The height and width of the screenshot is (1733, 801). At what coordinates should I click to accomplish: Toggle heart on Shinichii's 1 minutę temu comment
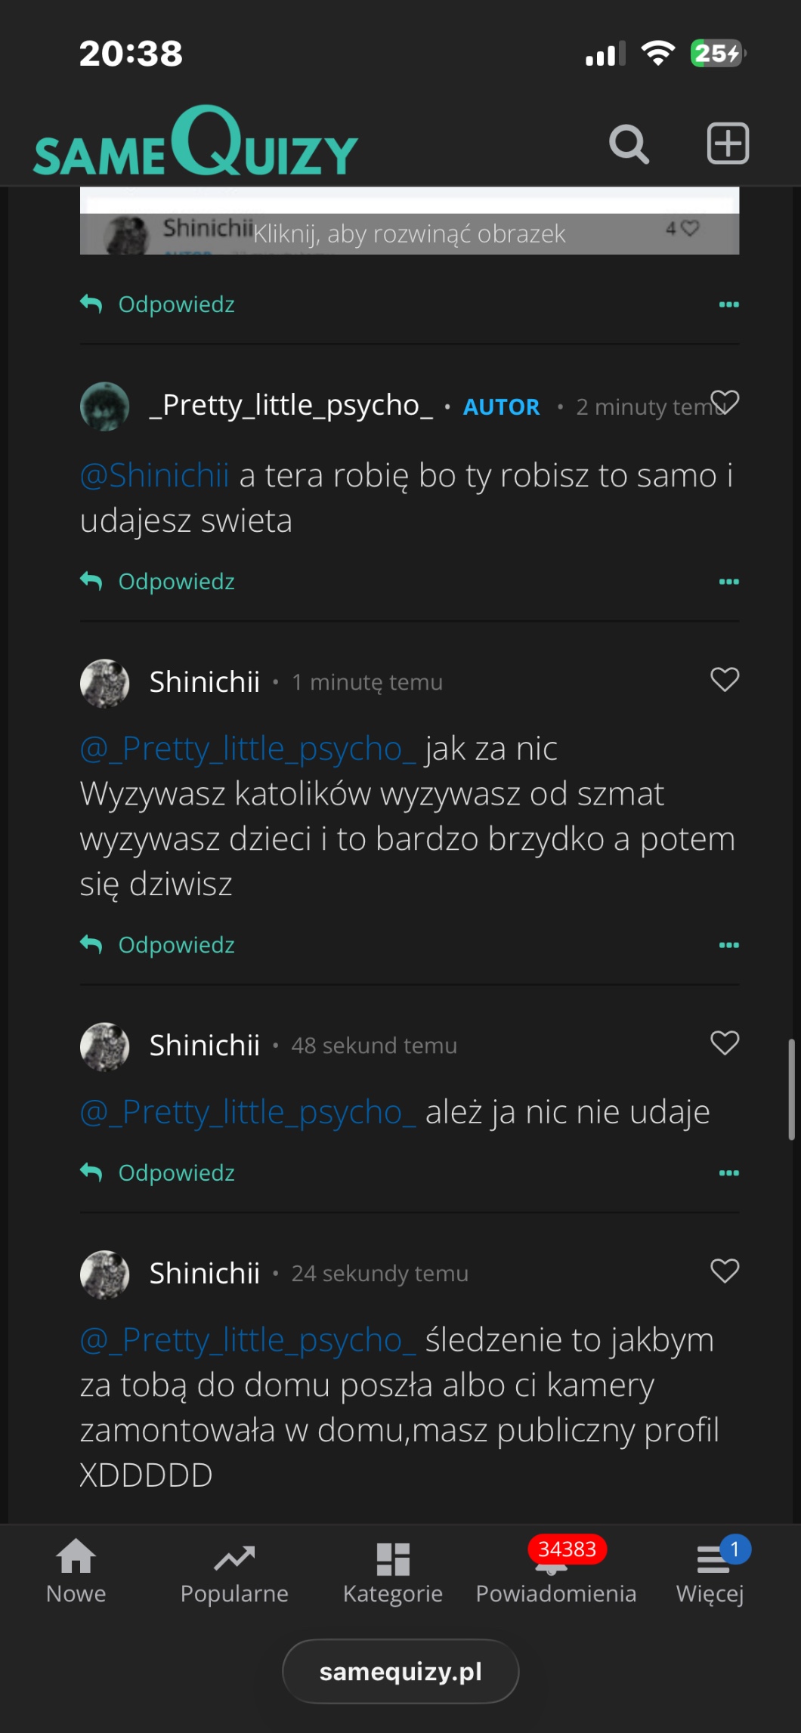click(x=725, y=680)
